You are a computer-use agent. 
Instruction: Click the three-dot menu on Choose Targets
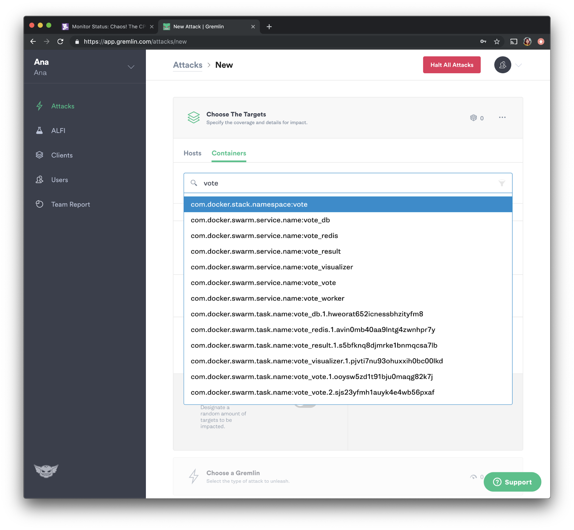502,117
